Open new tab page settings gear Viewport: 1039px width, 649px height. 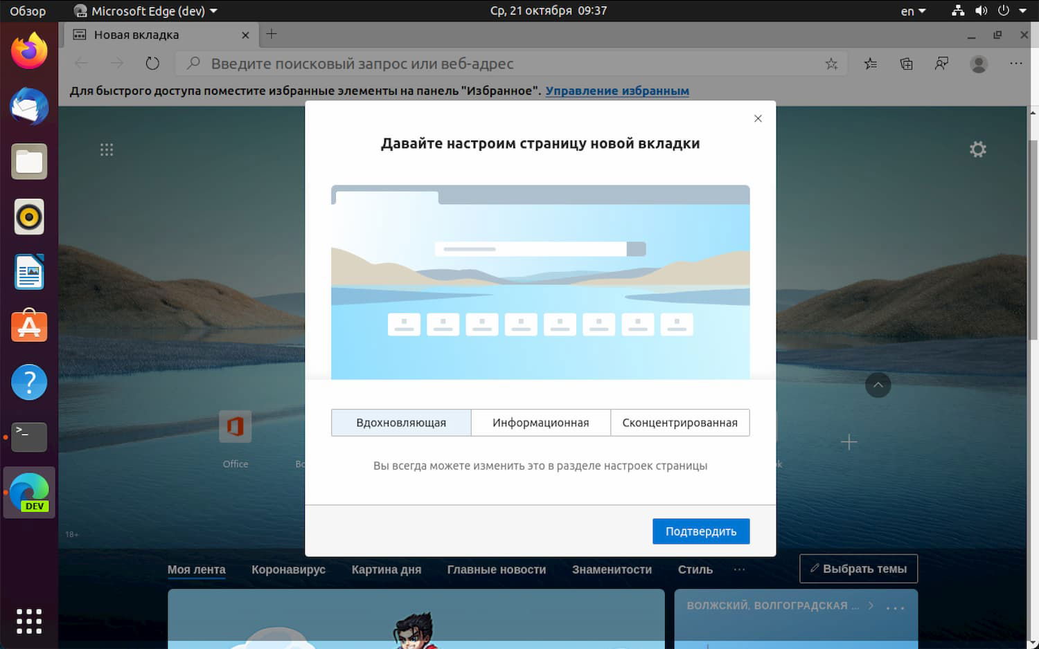pyautogui.click(x=977, y=149)
